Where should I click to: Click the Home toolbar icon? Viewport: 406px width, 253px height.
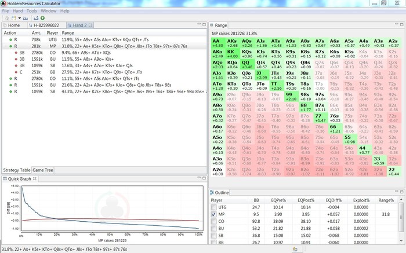click(7, 18)
